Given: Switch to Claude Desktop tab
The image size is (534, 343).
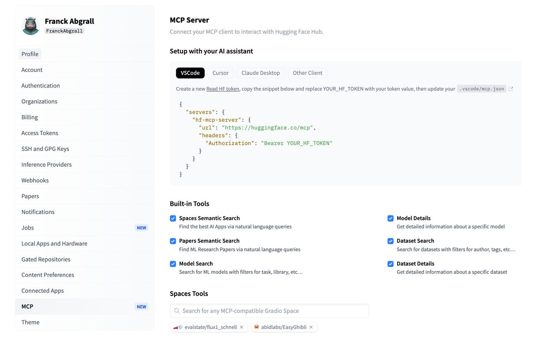Looking at the screenshot, I should click(x=261, y=73).
